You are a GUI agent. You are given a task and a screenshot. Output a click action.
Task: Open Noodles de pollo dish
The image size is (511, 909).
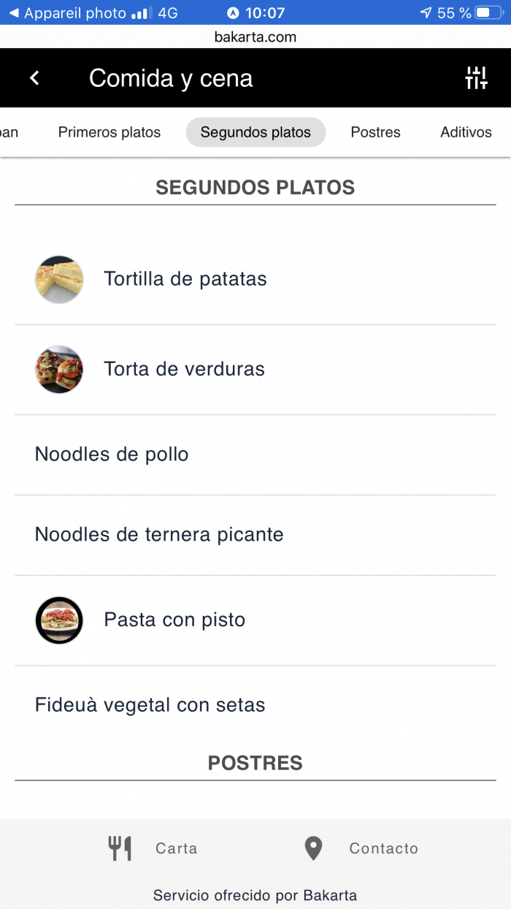tap(255, 454)
